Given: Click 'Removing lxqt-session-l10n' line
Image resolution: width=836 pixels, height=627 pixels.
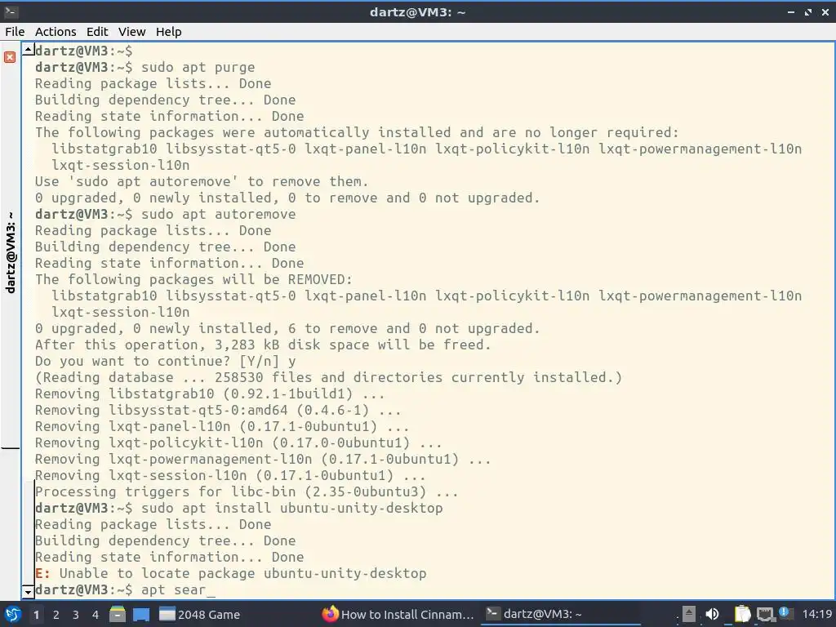Looking at the screenshot, I should click(x=230, y=476).
